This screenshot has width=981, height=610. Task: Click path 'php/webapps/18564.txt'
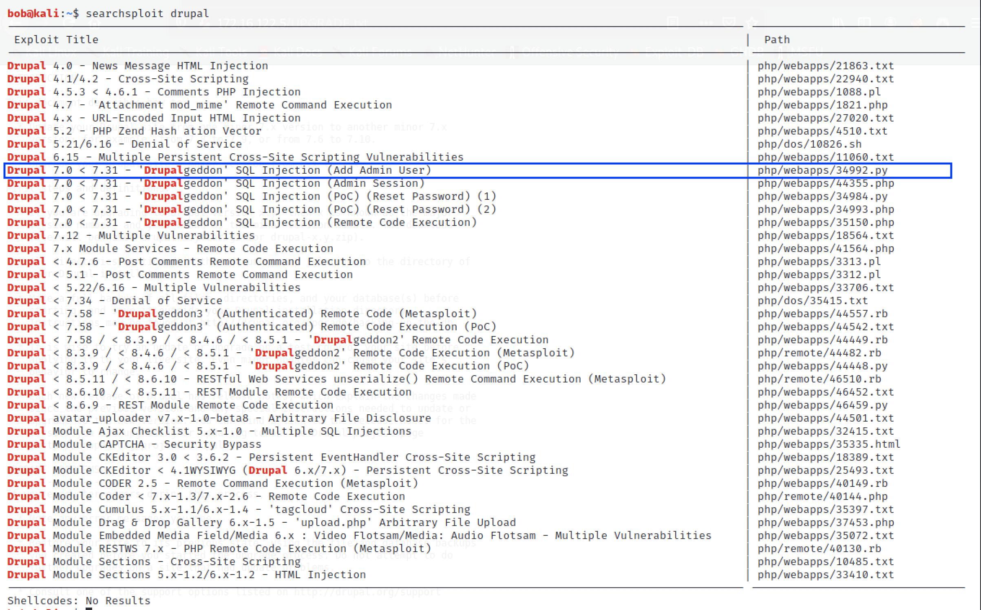[826, 235]
